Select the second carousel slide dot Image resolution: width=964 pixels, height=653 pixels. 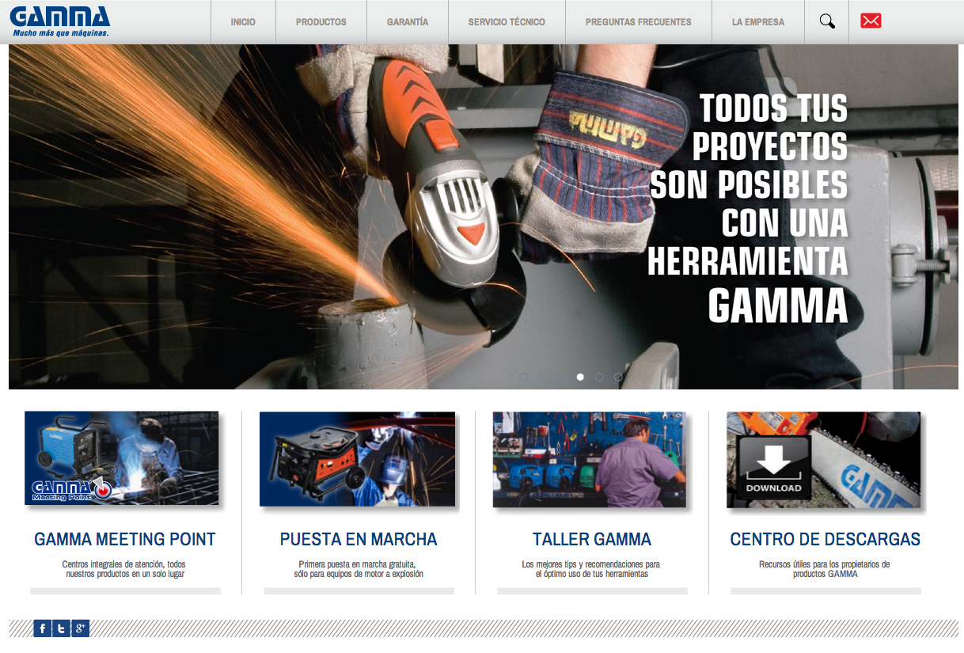point(542,377)
